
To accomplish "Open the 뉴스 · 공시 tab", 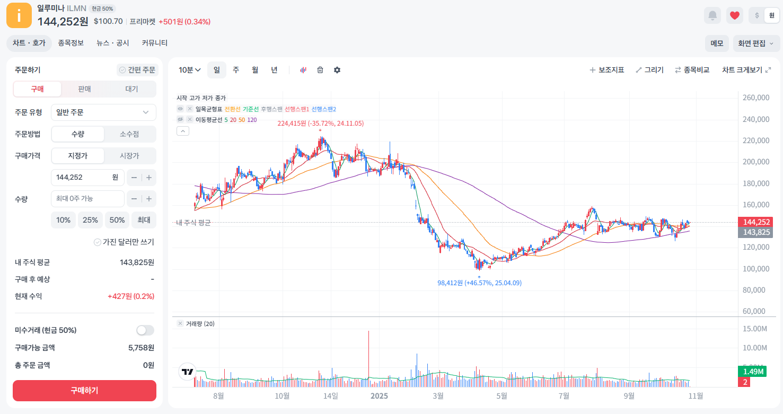I will pos(113,43).
